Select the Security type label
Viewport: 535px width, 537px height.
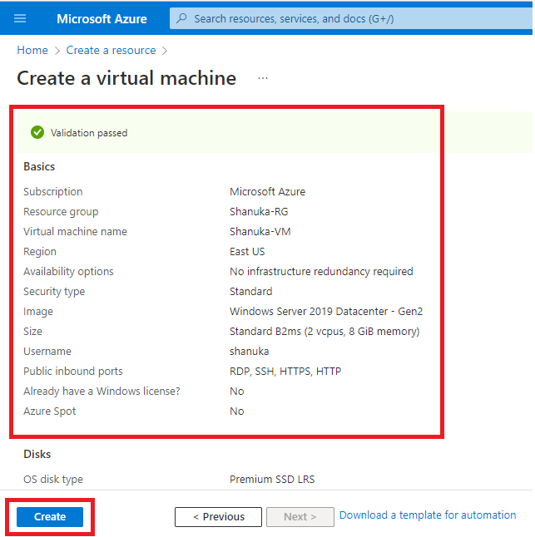click(x=54, y=292)
